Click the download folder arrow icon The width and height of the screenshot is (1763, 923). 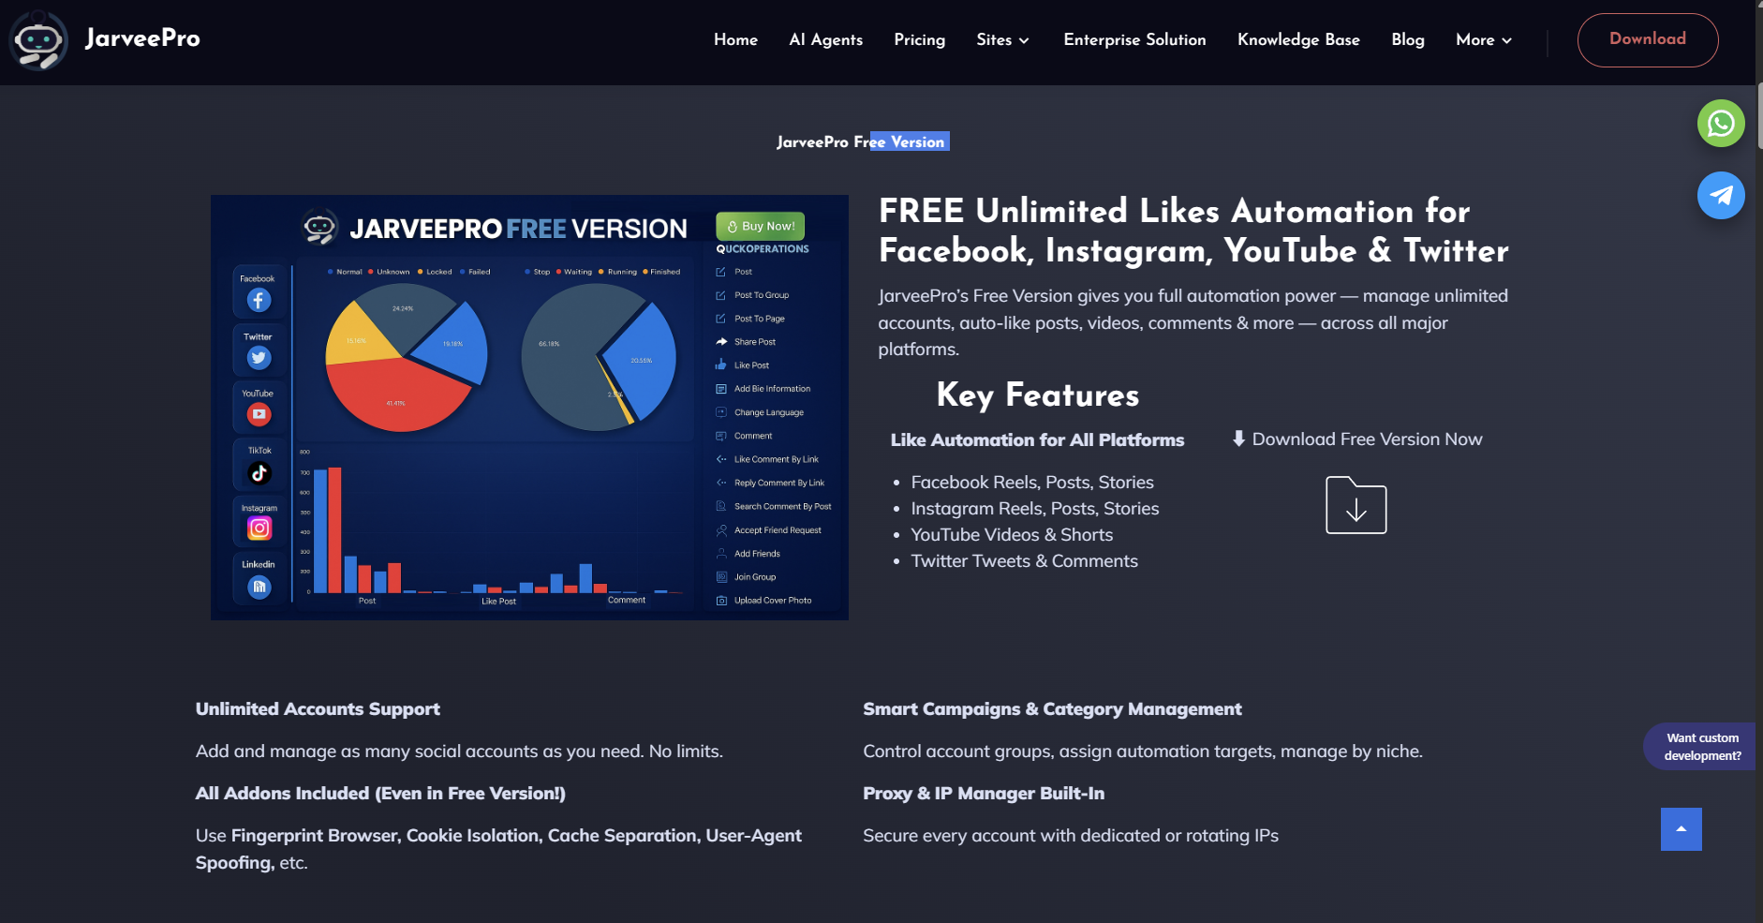(x=1356, y=505)
